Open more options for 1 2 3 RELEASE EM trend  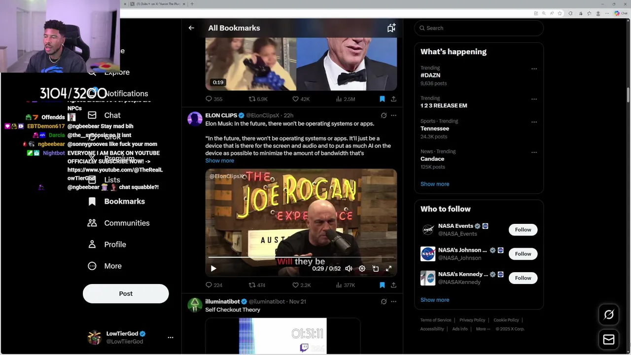(x=534, y=99)
